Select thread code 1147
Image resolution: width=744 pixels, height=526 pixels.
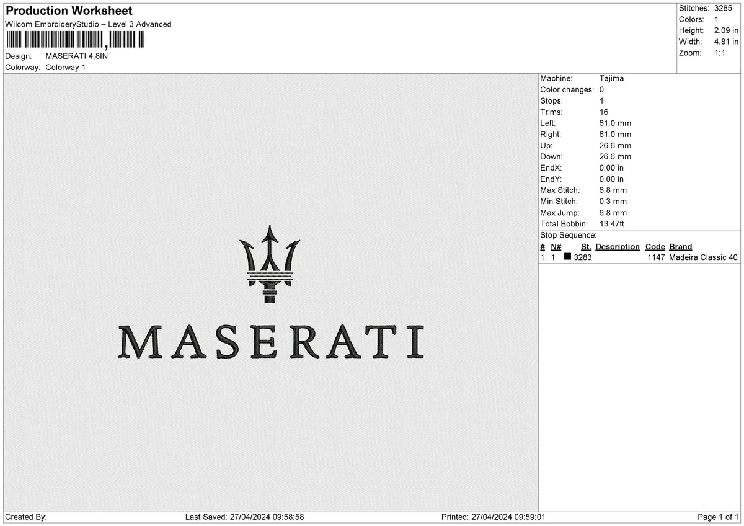(656, 257)
